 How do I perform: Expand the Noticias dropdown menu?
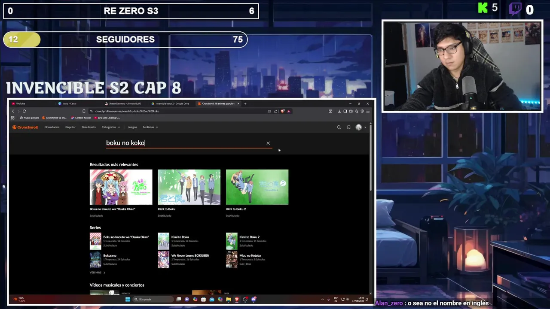click(150, 127)
